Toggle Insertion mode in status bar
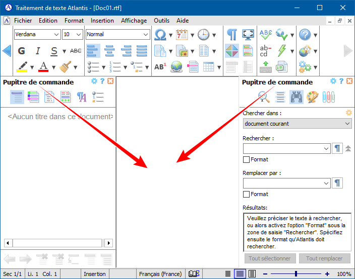The height and width of the screenshot is (279, 355). (94, 274)
